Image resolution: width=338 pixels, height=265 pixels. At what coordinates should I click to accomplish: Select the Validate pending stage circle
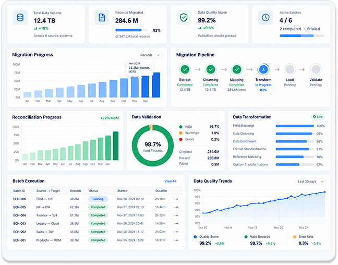point(316,69)
